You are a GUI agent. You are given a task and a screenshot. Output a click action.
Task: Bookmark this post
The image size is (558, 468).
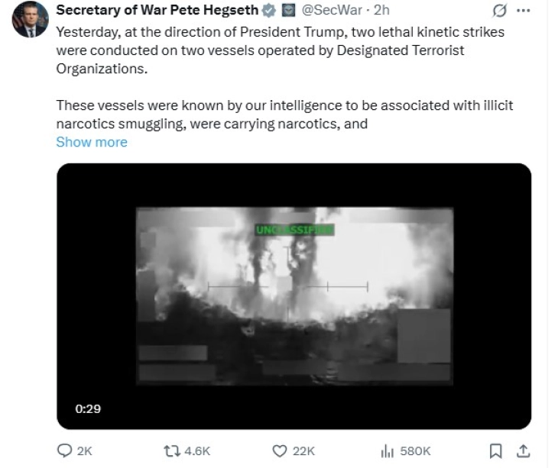click(x=495, y=450)
